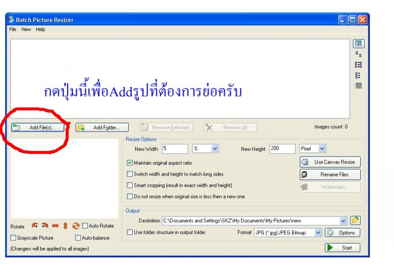Click the Watermarks button

pos(330,187)
